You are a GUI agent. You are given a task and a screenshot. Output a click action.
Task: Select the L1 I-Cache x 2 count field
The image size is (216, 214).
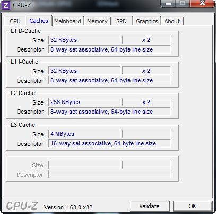pyautogui.click(x=146, y=71)
